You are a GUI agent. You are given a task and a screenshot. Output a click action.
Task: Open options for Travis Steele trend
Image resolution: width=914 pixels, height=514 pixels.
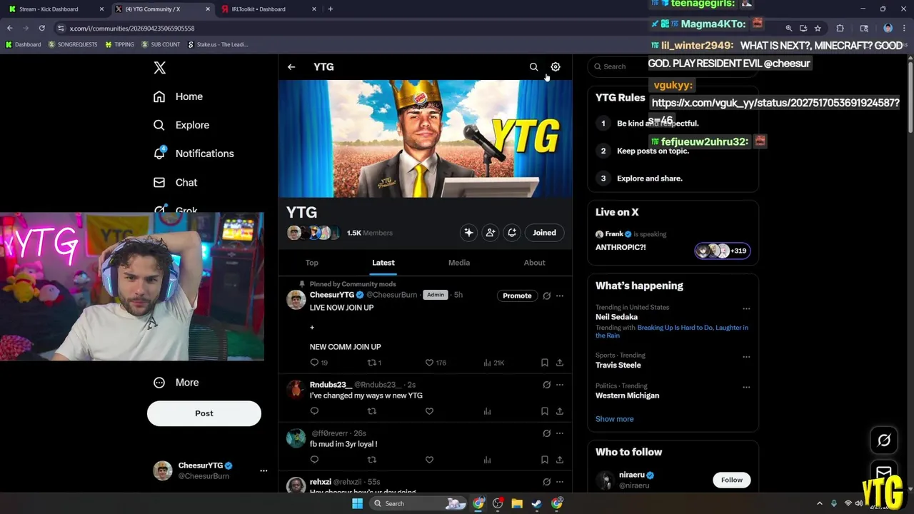point(746,357)
